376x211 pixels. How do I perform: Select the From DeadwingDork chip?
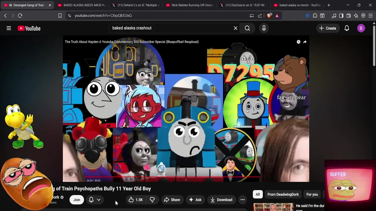283,194
